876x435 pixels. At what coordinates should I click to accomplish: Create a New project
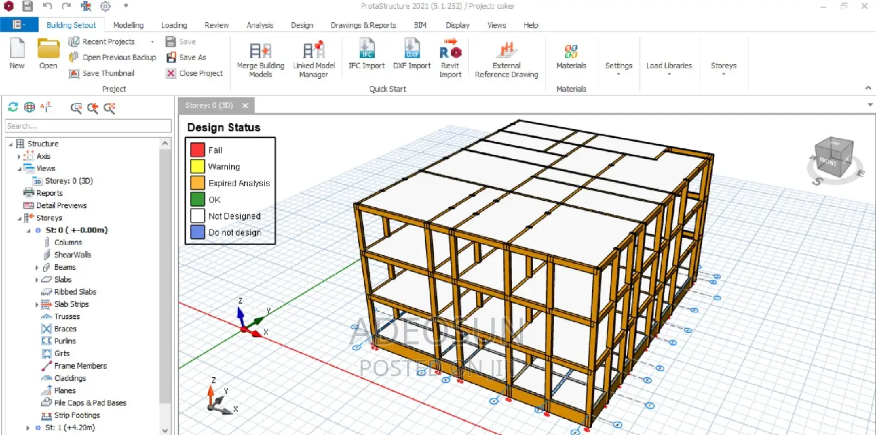tap(17, 54)
